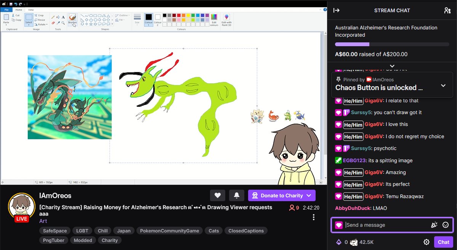Viewport: 457px width, 250px height.
Task: Pick the Colour picker eyedropper tool
Action: tap(58, 23)
